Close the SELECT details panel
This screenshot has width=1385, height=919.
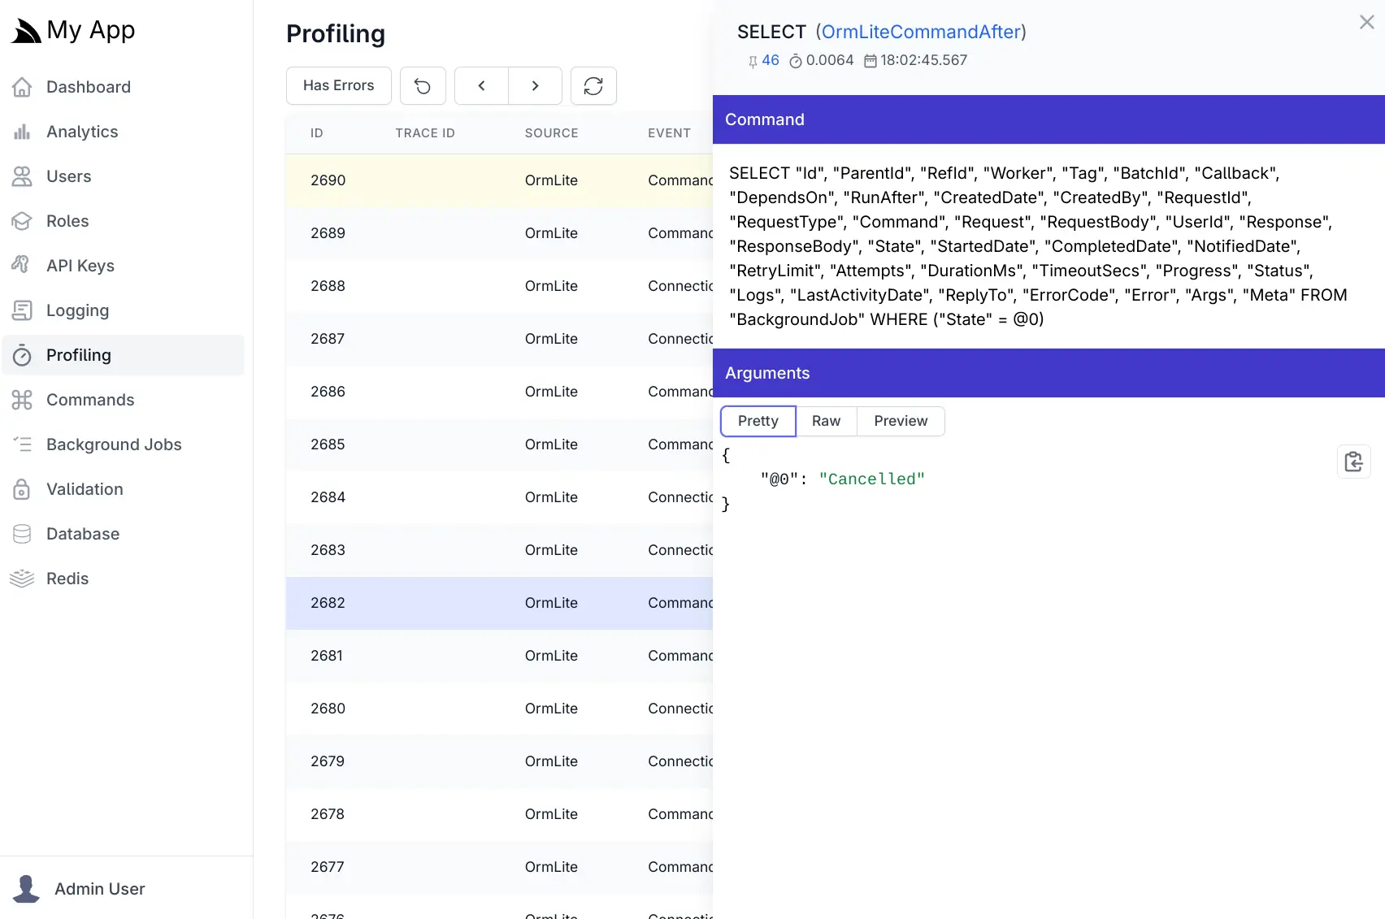pos(1366,23)
